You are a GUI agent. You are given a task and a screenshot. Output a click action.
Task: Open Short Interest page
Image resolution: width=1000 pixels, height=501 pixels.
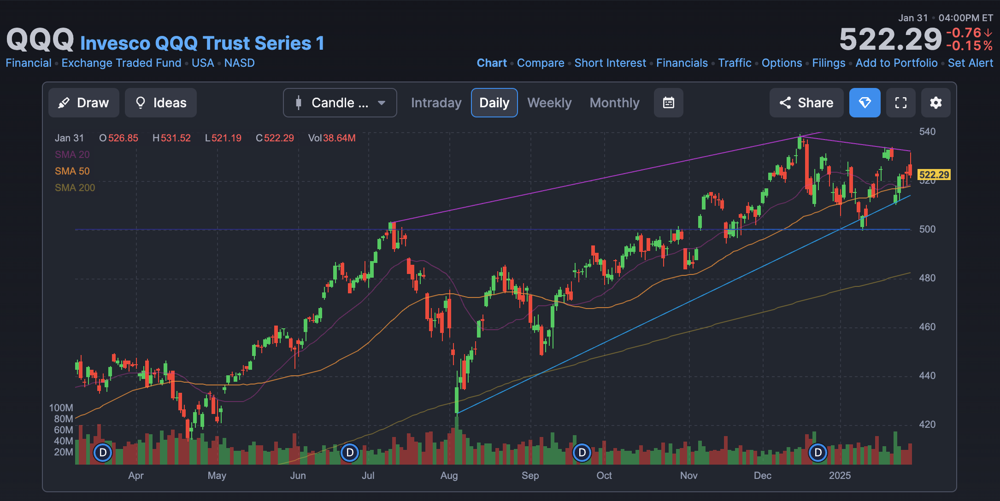click(x=610, y=63)
